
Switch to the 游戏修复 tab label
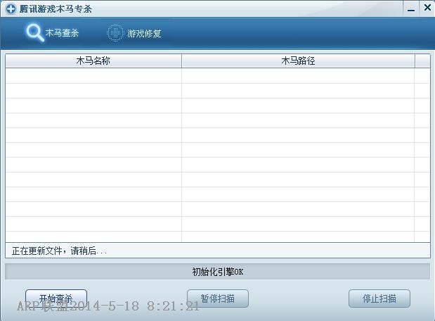coord(144,33)
